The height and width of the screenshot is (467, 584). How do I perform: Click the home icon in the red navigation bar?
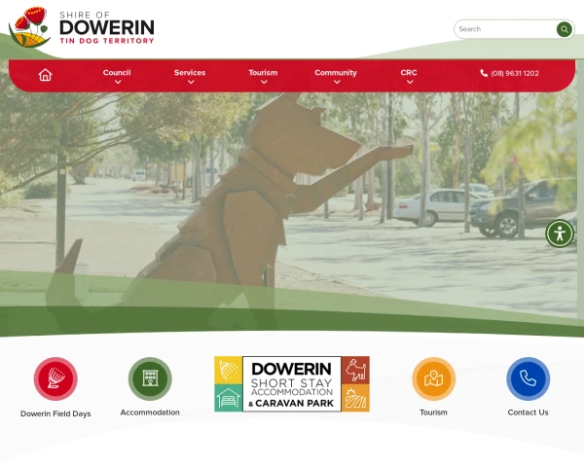click(x=45, y=75)
